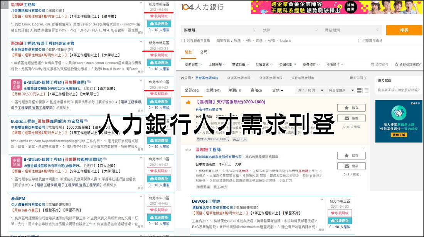Screen dimensions: 424x237
Task: Favorite 八晉資訊科技 job with heart 收藏職缺
Action: [159, 16]
